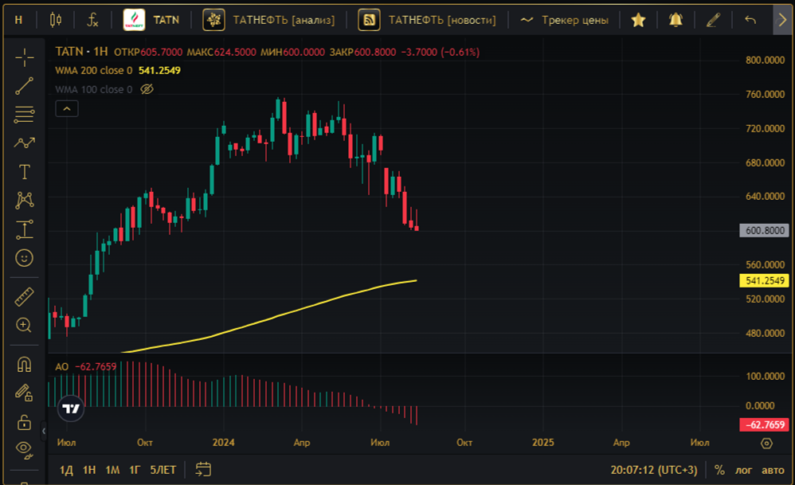Select the ruler measure tool
Image resolution: width=795 pixels, height=485 pixels.
point(25,296)
